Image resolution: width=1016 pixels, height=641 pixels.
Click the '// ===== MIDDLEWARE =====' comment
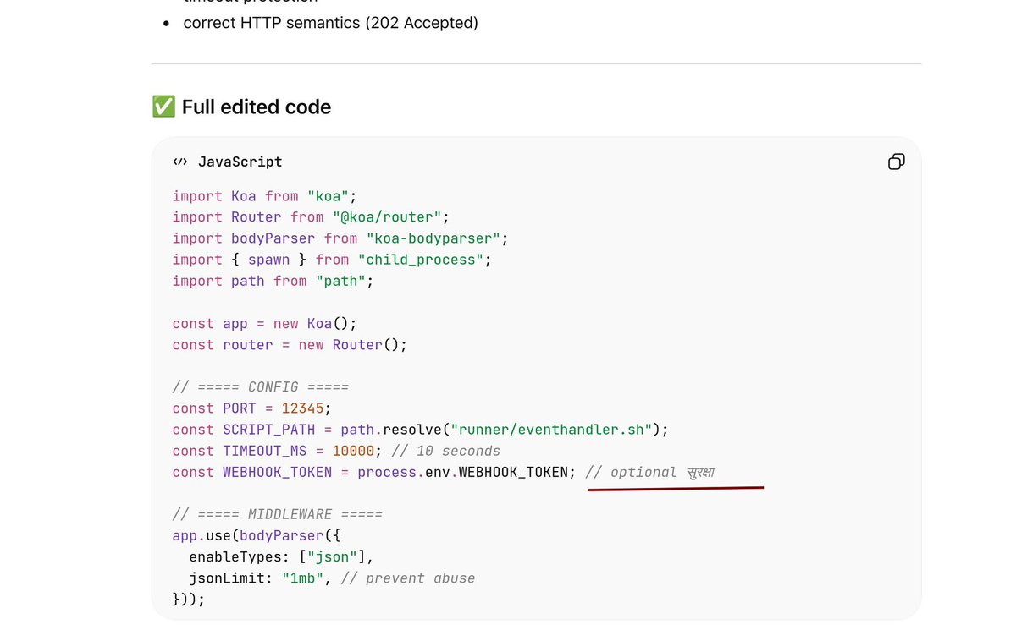click(278, 514)
